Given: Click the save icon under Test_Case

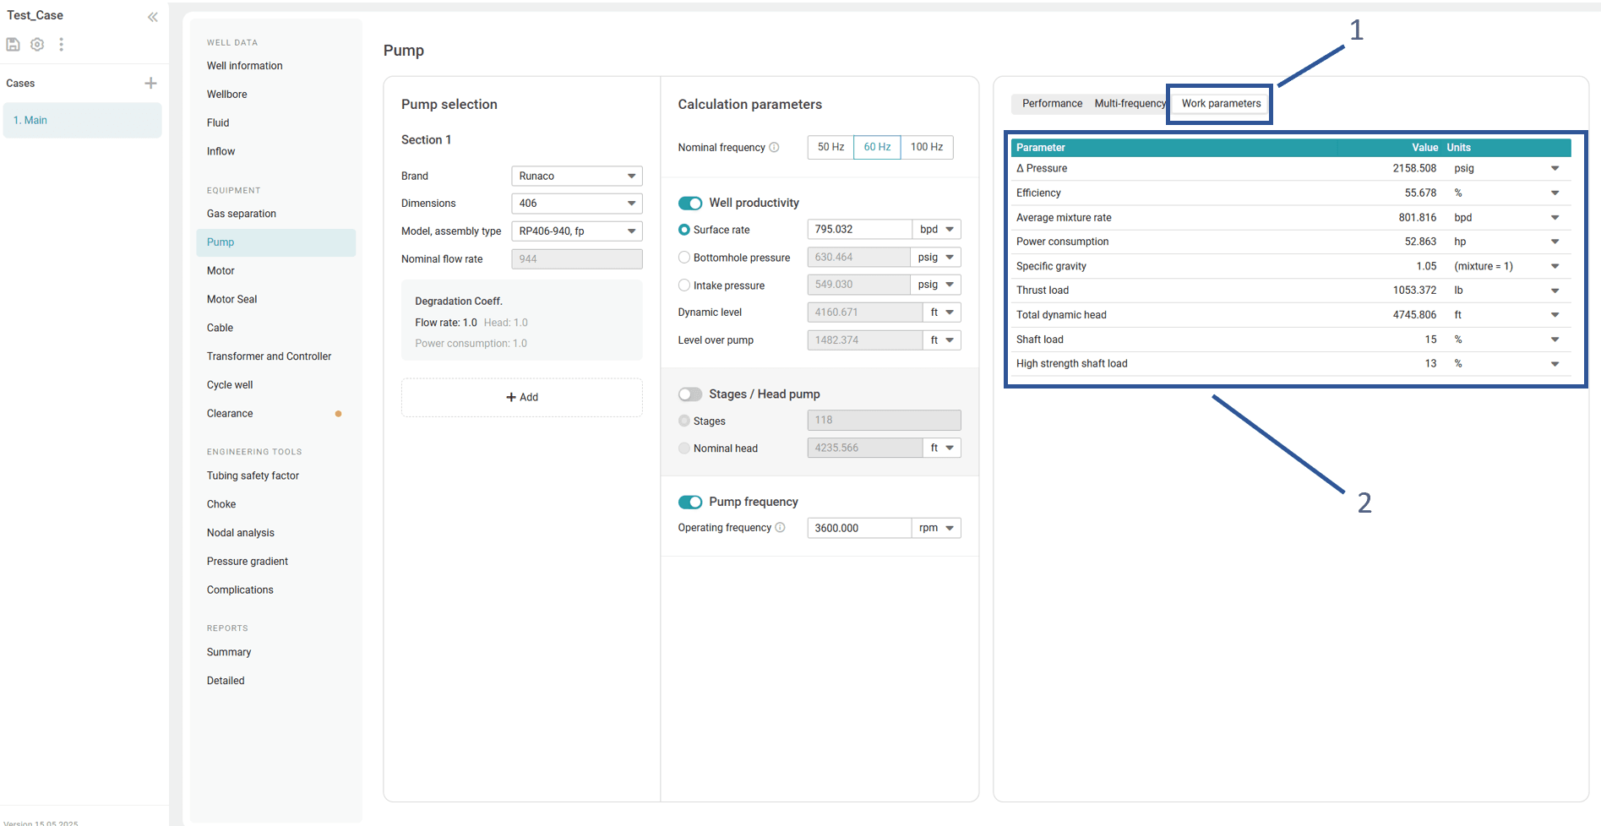Looking at the screenshot, I should click(13, 45).
